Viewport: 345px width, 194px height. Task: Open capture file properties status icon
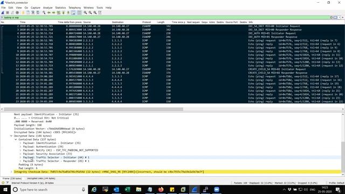7,183
